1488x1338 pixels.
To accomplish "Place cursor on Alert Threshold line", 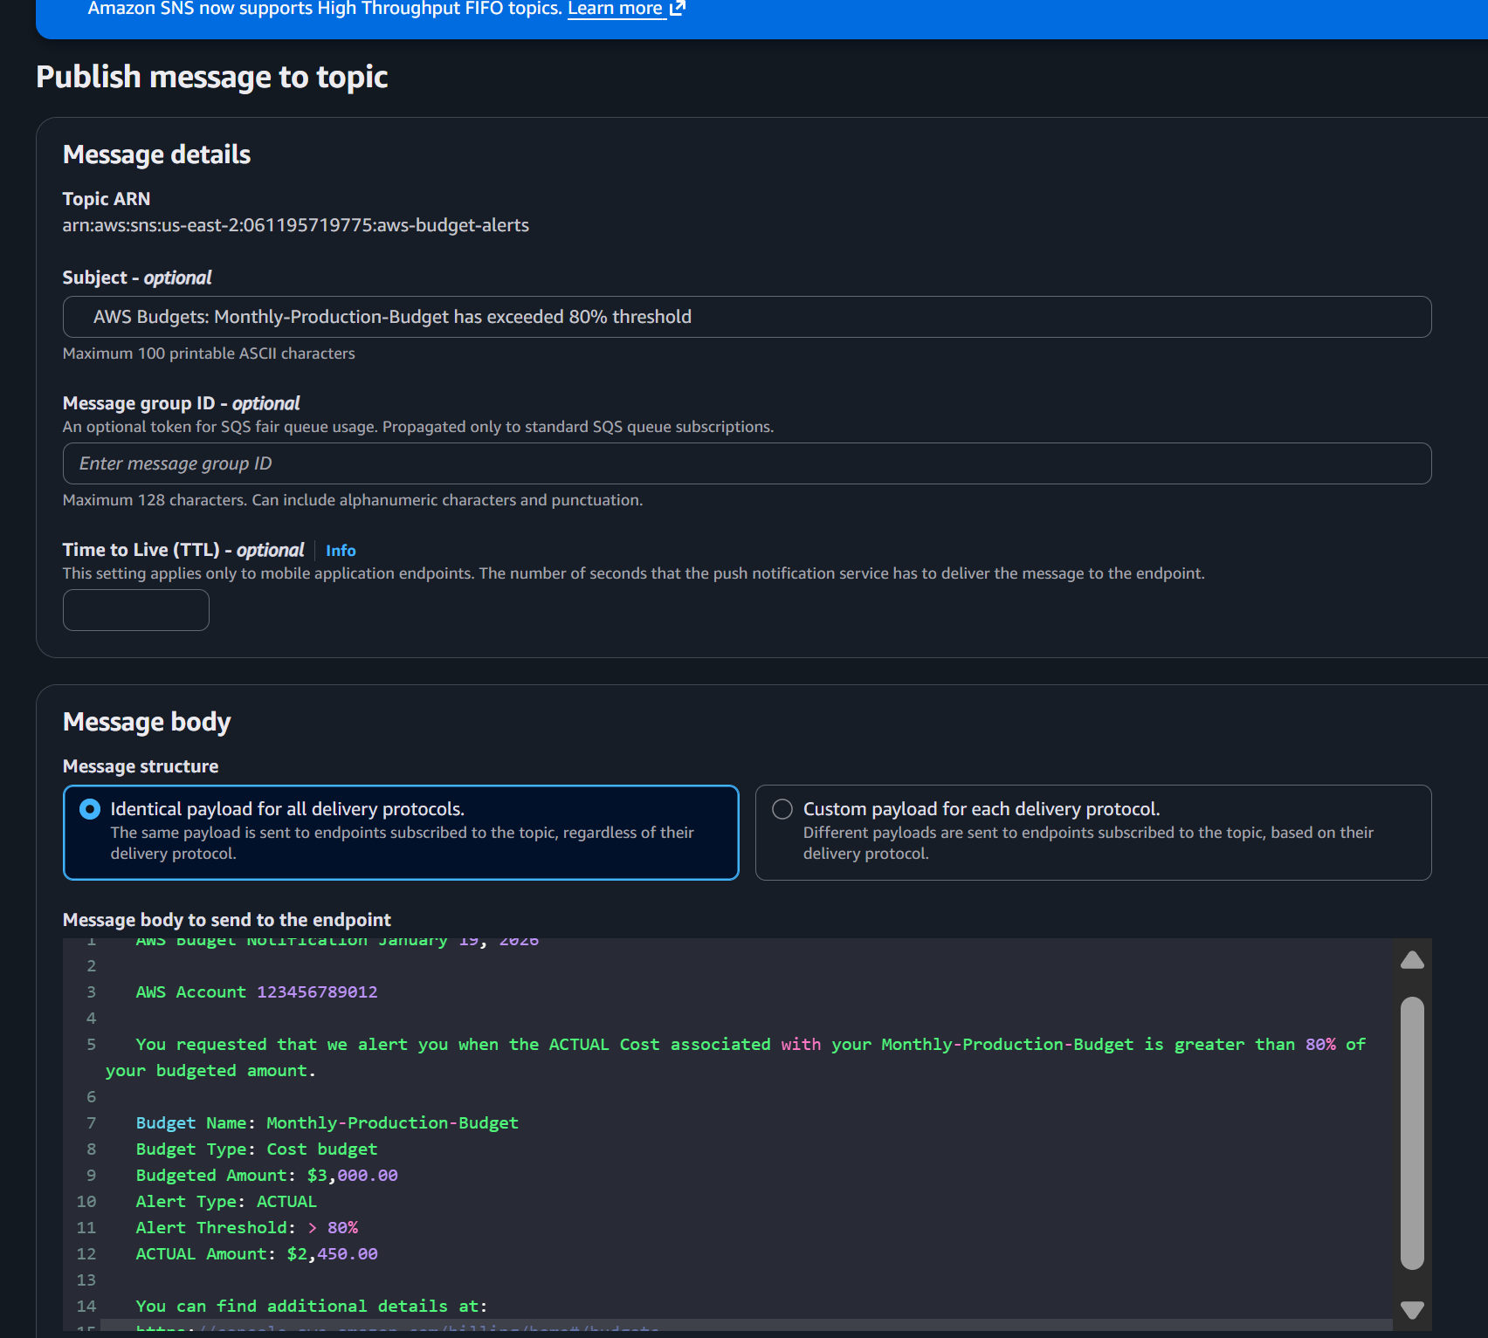I will (x=246, y=1228).
